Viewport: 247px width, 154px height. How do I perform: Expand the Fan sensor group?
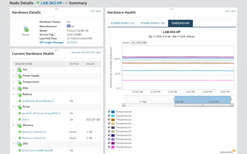[14, 70]
